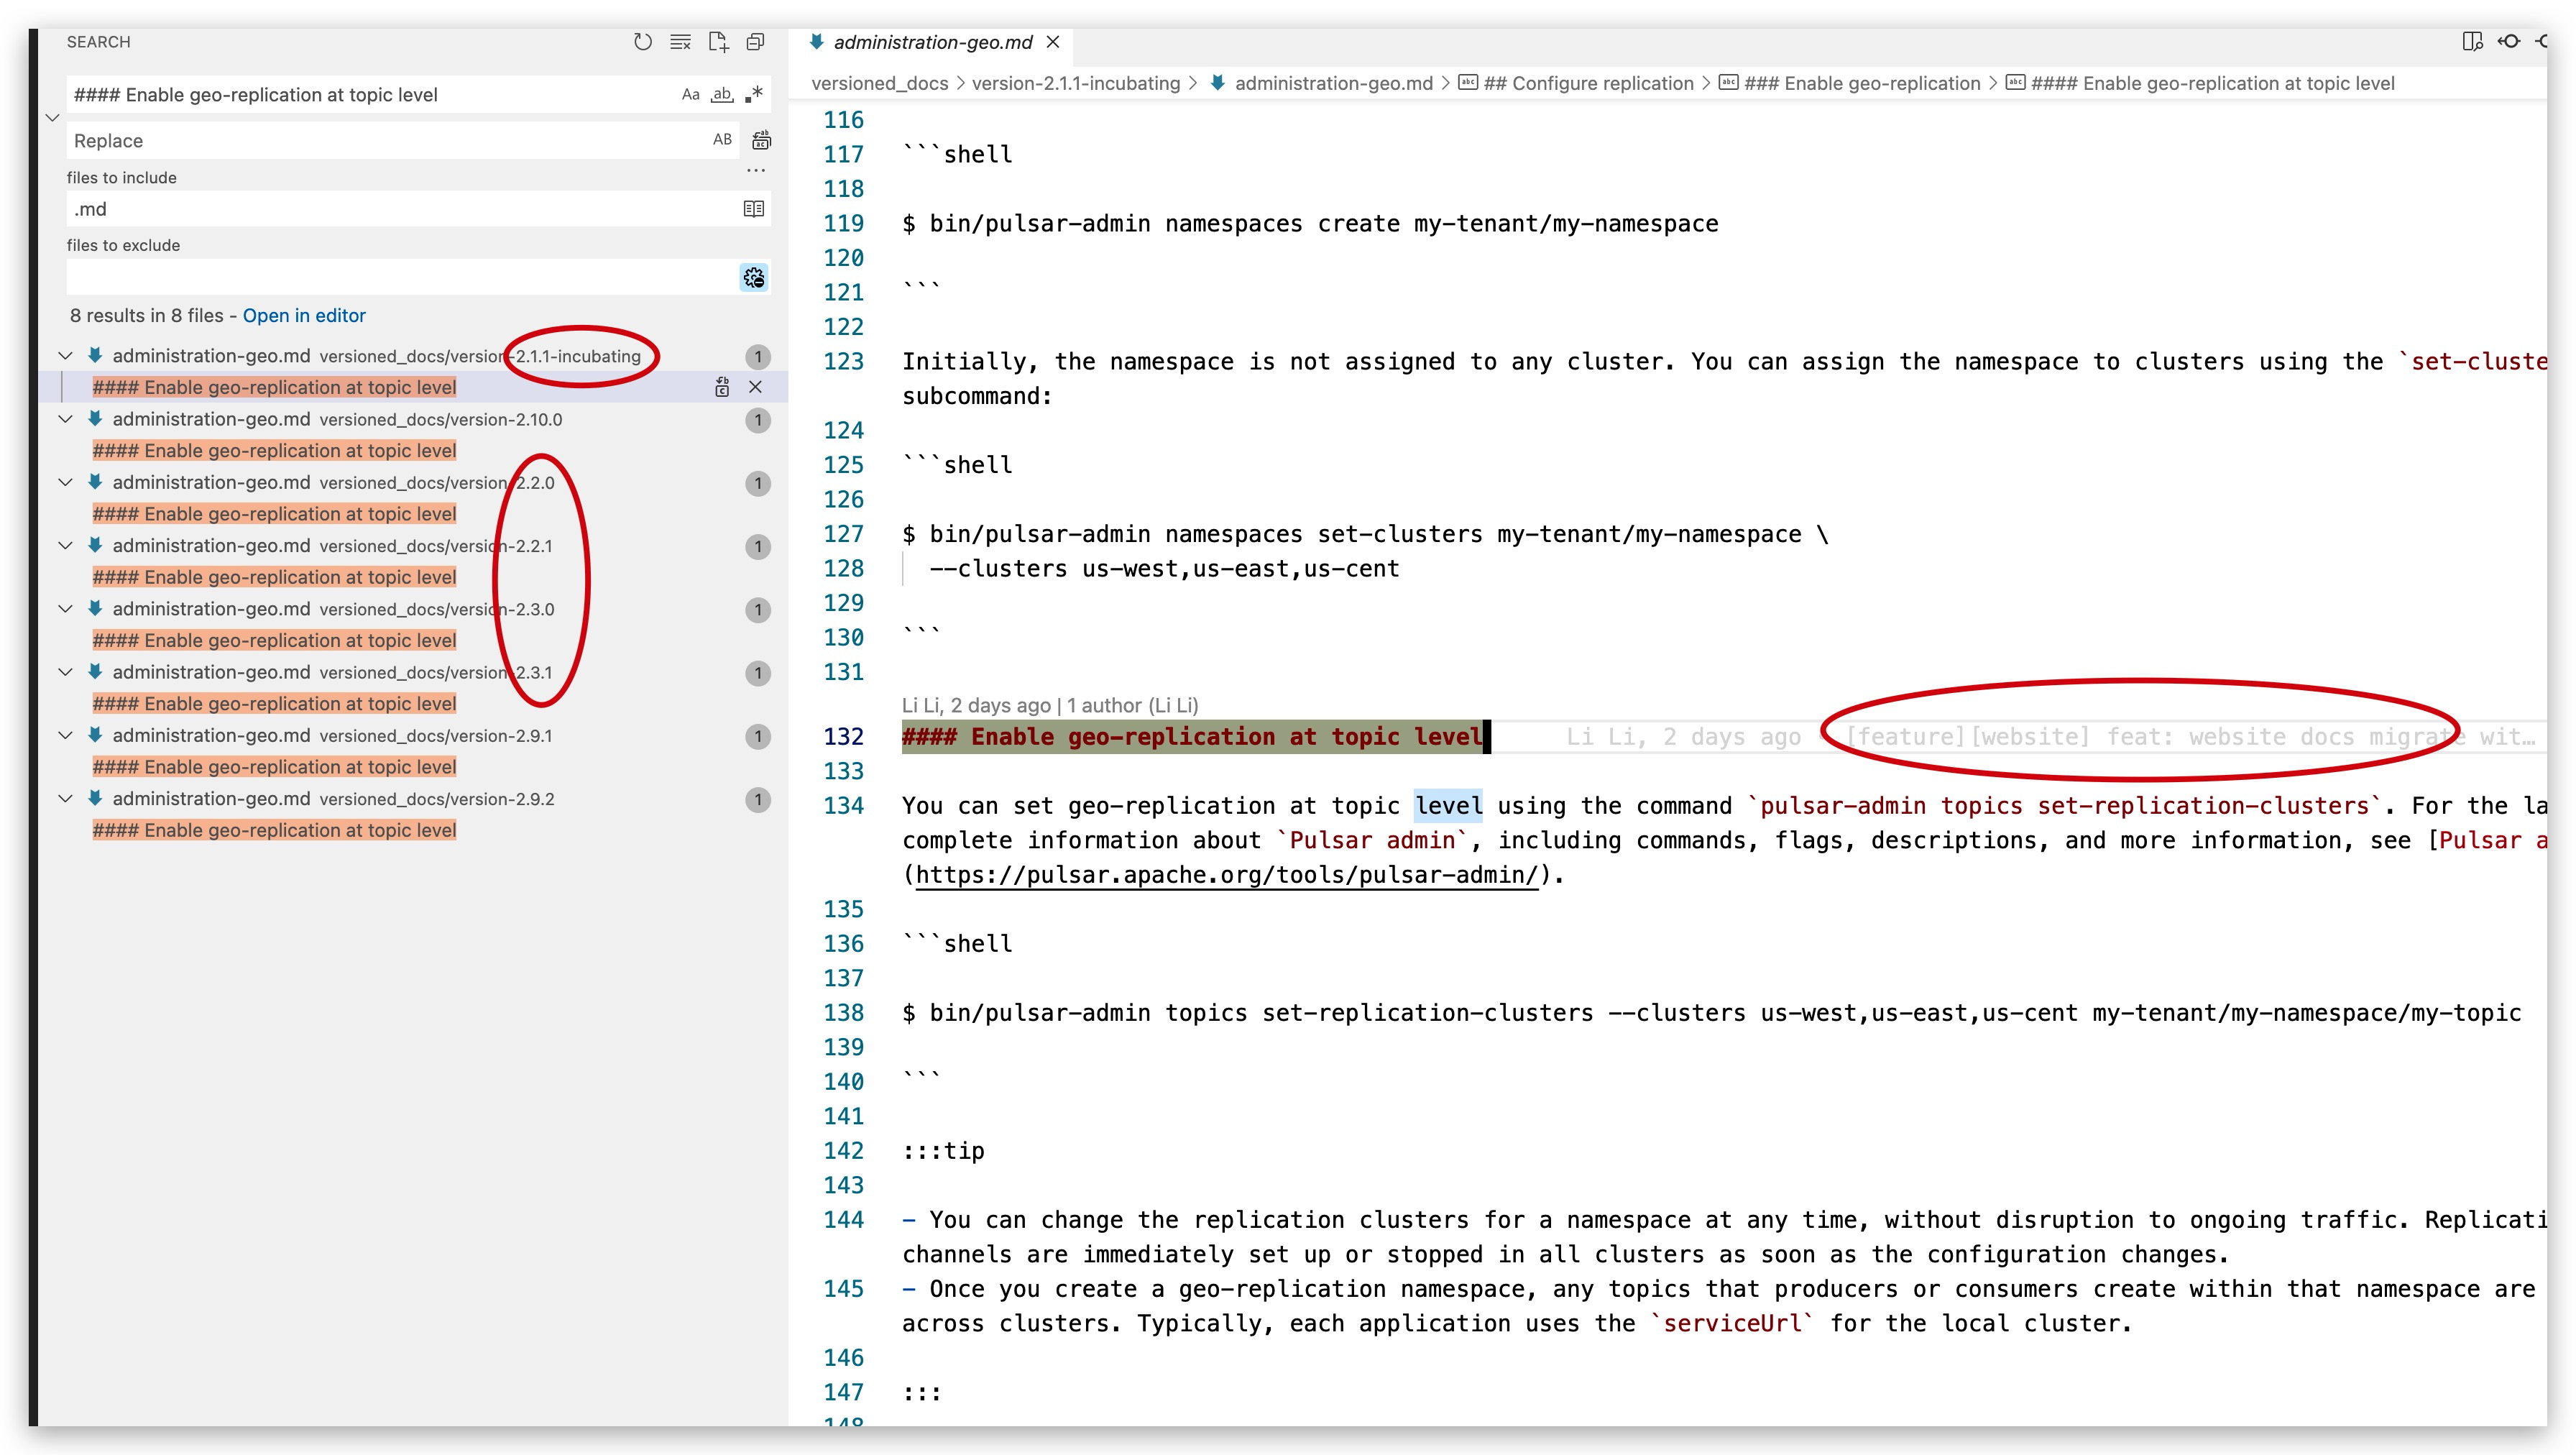Click the Refresh search results icon
This screenshot has width=2576, height=1455.
pos(642,42)
